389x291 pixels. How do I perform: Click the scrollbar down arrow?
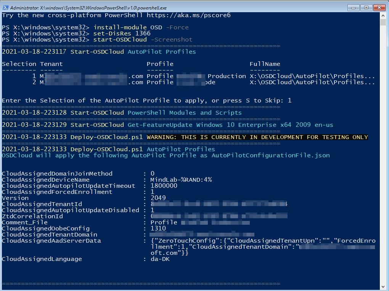(383, 286)
